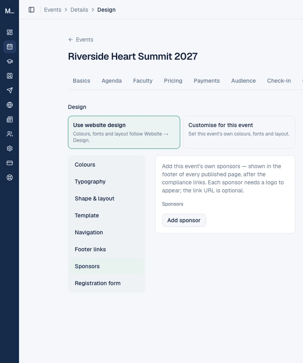Choose the Use website design option

[124, 132]
